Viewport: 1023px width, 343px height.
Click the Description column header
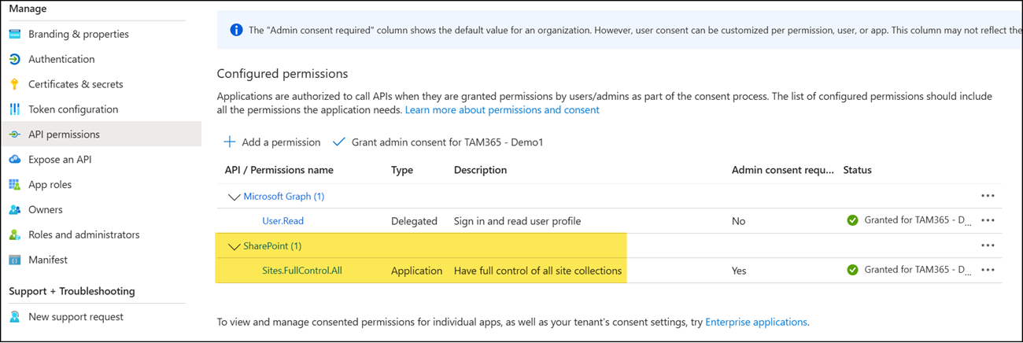point(481,170)
